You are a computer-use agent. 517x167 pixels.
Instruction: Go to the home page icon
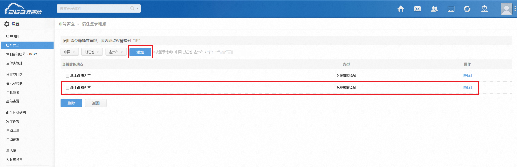click(401, 9)
